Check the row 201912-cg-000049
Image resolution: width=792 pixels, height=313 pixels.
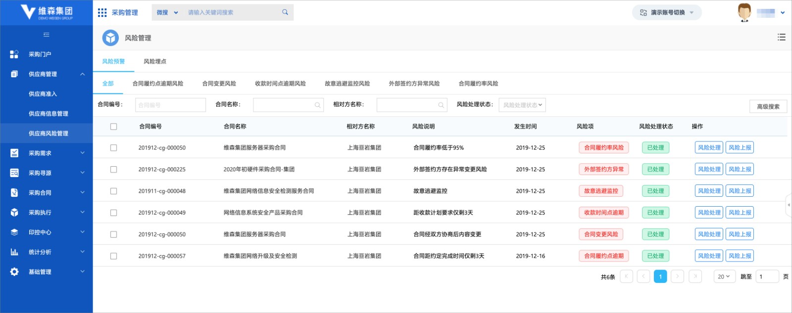point(113,213)
